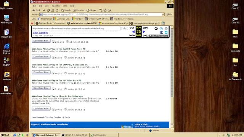This screenshot has width=244, height=137.
Task: Click My Downloads taskbar button
Action: pos(104,135)
